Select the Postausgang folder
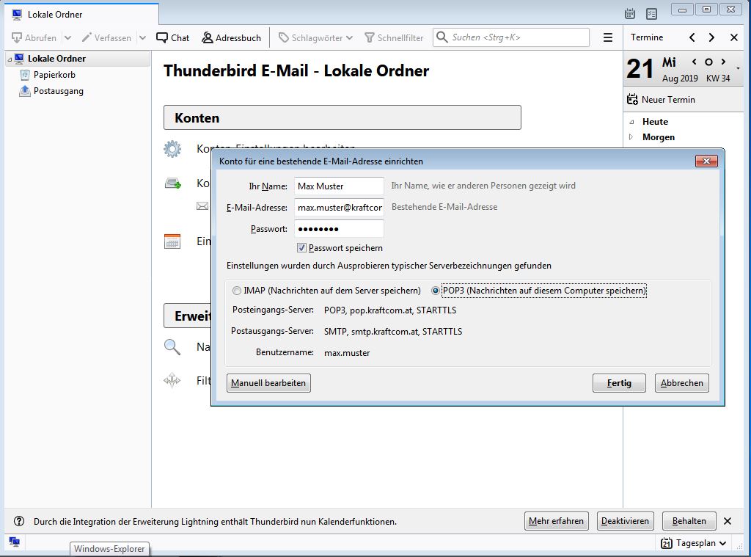 click(x=58, y=91)
